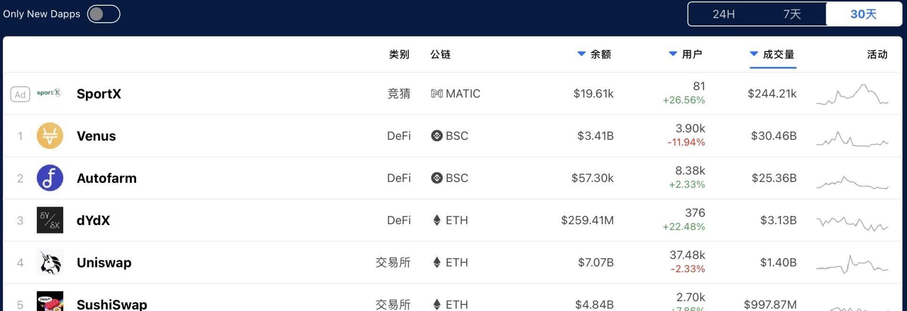Click the ETH chain icon in dYdX row
The image size is (907, 311).
pyautogui.click(x=437, y=220)
